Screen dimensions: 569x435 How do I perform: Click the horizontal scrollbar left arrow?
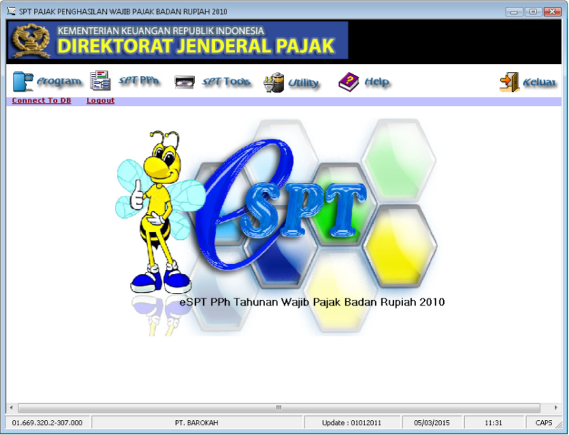[12, 407]
